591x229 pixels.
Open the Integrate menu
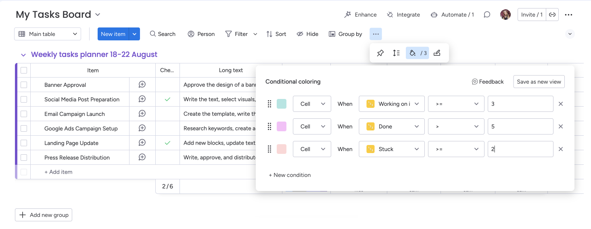[403, 15]
